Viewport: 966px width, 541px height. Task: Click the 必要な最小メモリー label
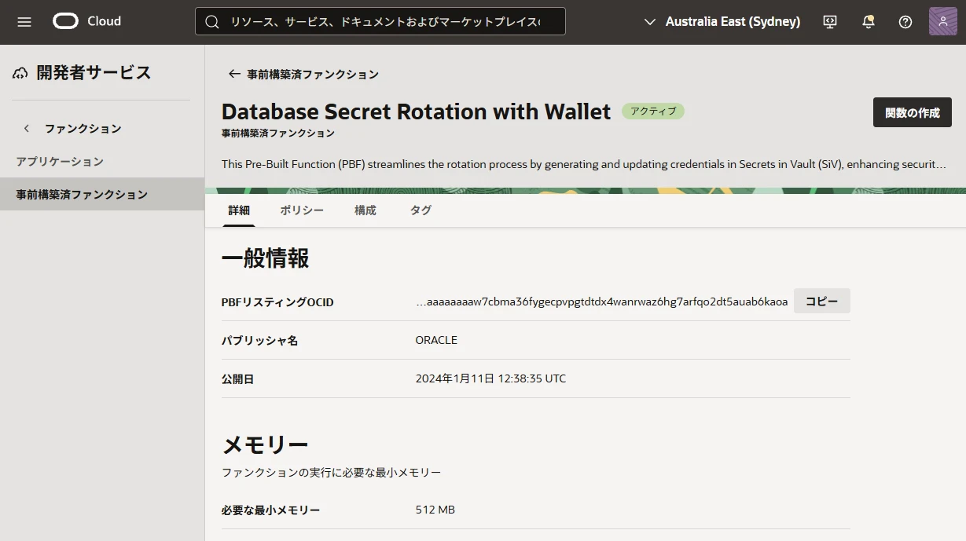270,510
